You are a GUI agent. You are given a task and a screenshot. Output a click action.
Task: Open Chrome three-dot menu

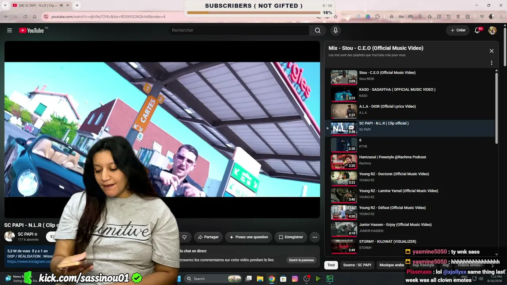pos(501,17)
